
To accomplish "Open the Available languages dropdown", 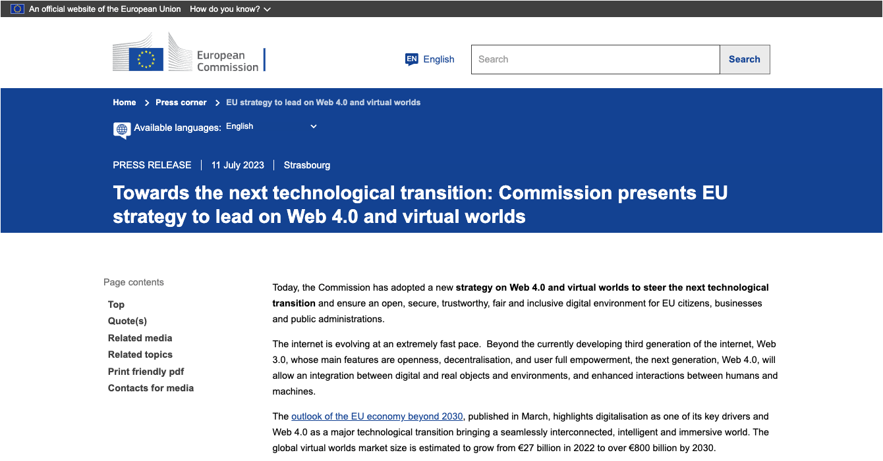I will pos(271,126).
